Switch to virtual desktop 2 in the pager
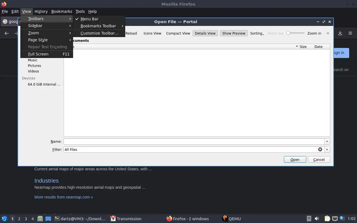357x223 pixels. pyautogui.click(x=19, y=219)
